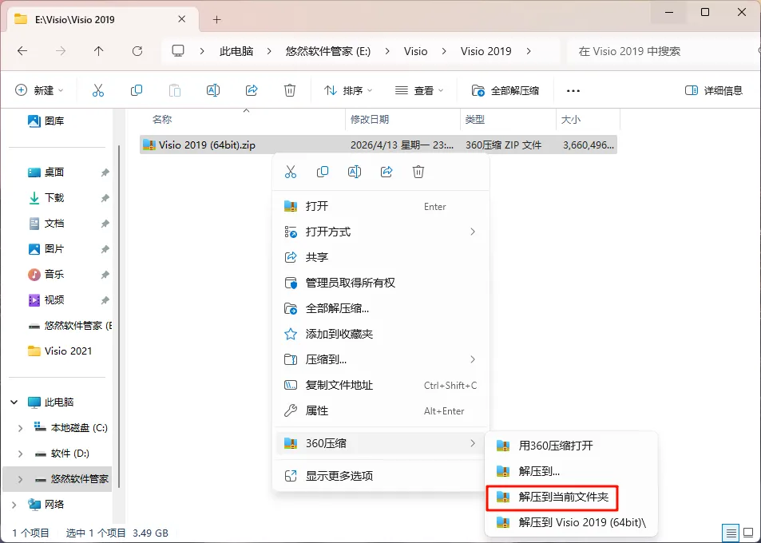
Task: Open the 新建 dropdown
Action: (x=40, y=90)
